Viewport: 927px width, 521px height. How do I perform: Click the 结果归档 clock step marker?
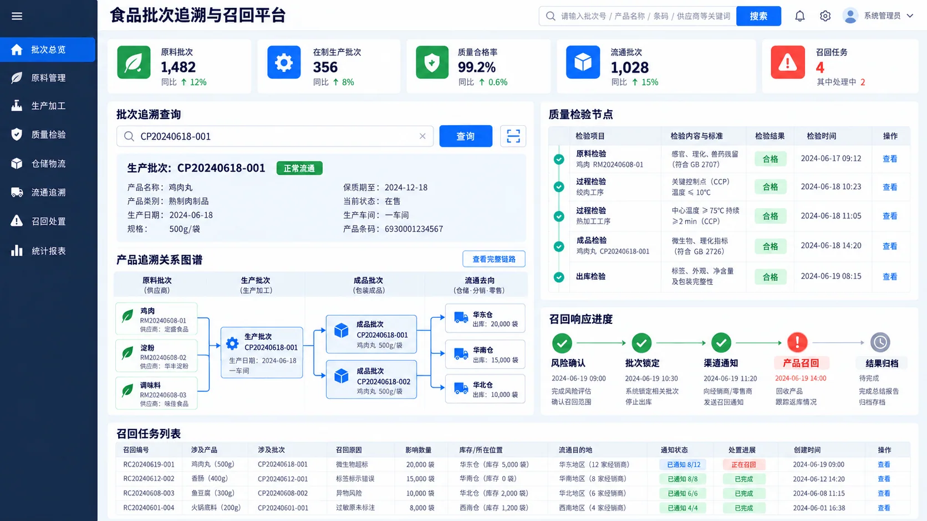point(880,343)
